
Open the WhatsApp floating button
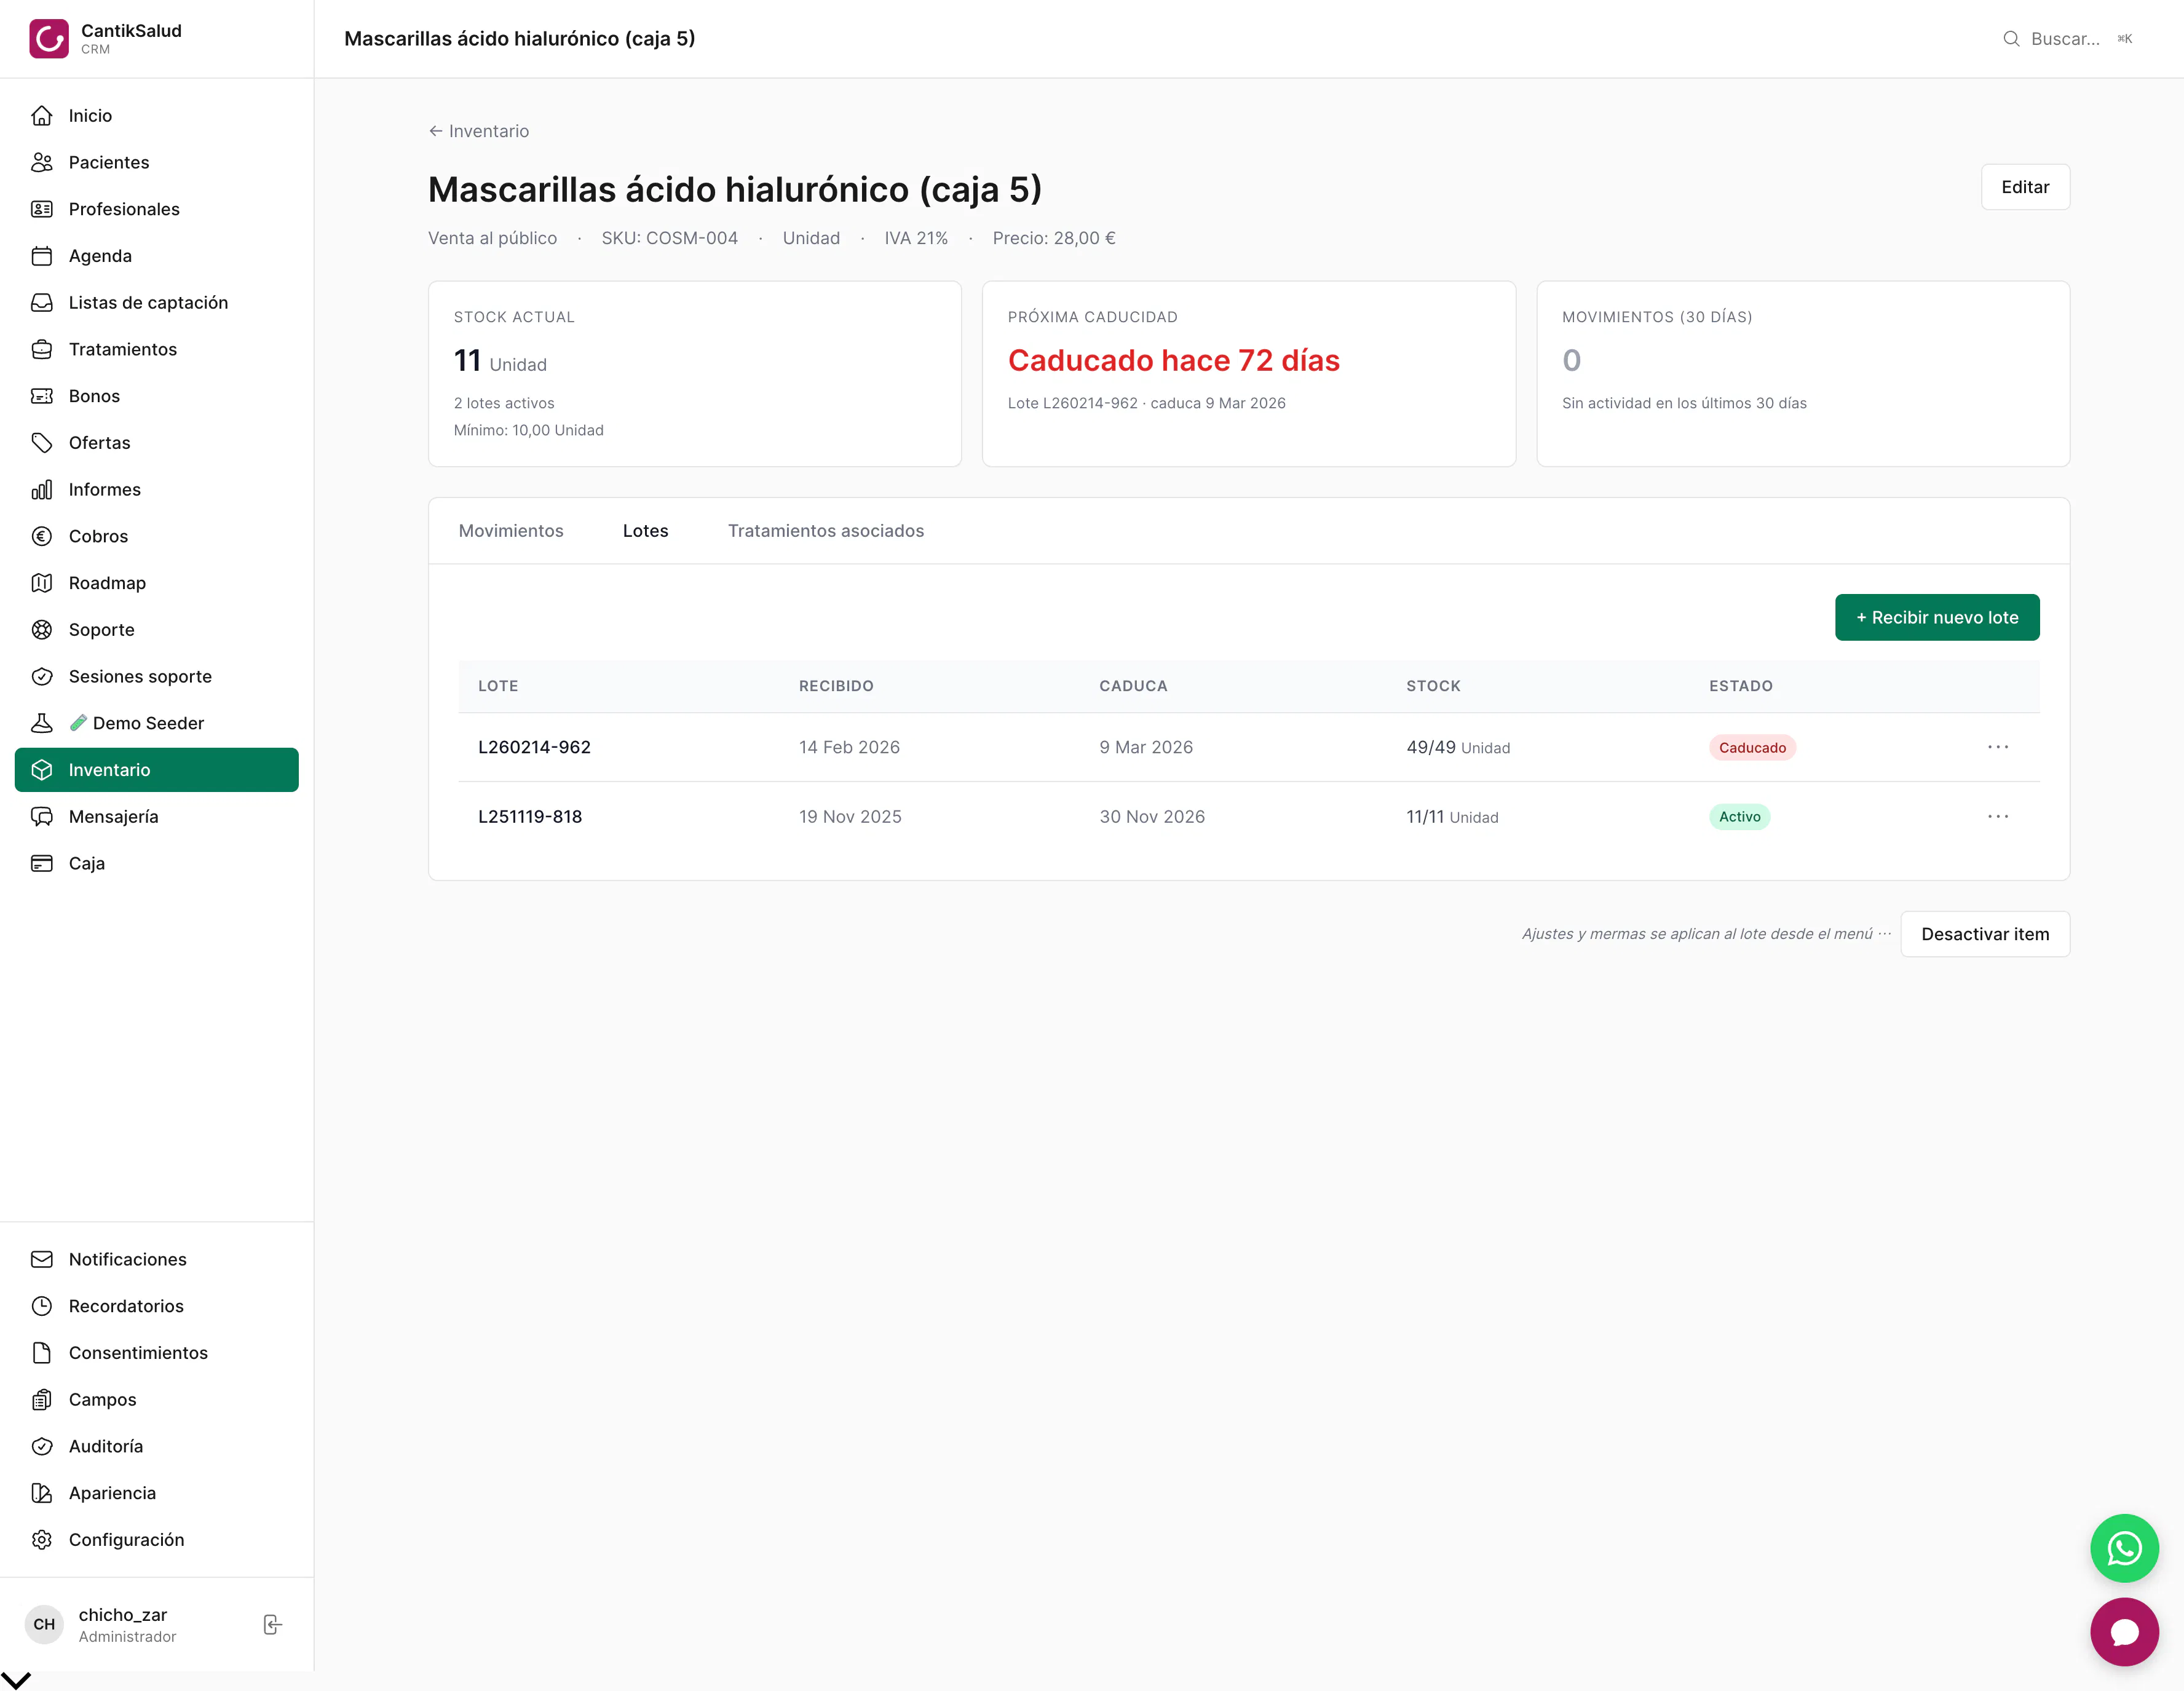point(2124,1549)
